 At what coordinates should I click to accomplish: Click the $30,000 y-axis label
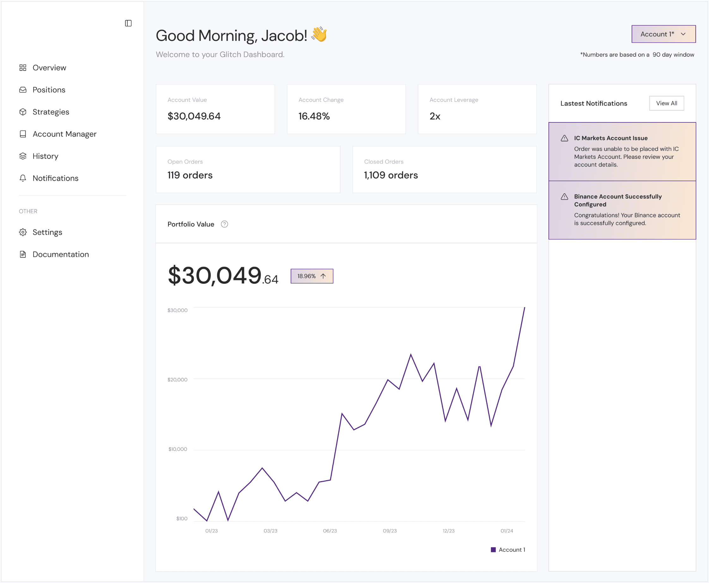tap(178, 310)
